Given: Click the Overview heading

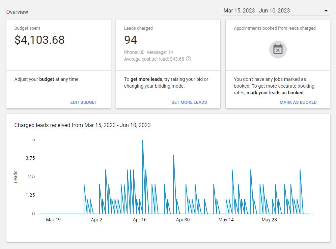Looking at the screenshot, I should coord(17,12).
